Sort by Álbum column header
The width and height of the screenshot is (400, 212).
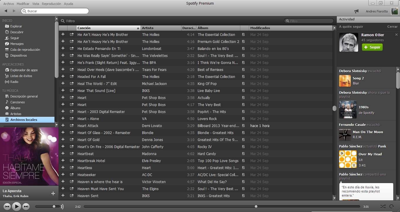218,28
